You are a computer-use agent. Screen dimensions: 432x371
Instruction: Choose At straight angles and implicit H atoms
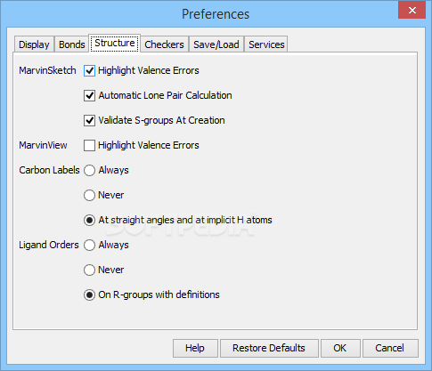[x=89, y=221]
